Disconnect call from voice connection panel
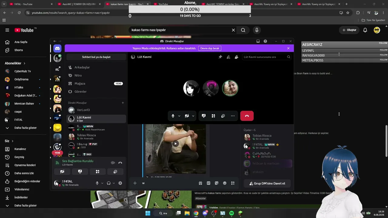The image size is (388, 218). coord(120,163)
